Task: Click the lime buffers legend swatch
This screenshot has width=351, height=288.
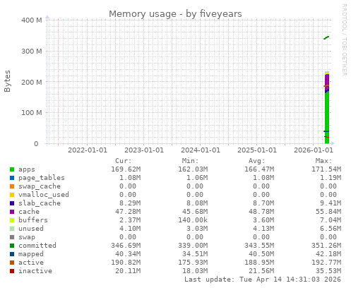Action: coord(12,220)
